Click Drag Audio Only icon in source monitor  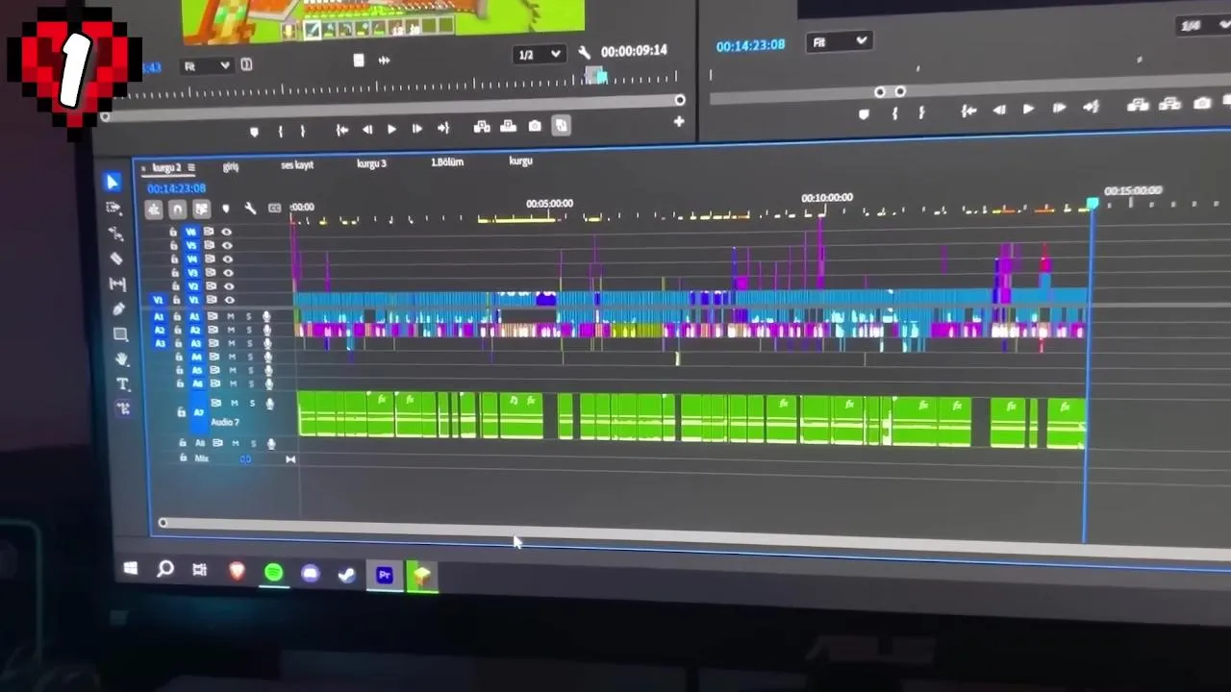point(384,61)
